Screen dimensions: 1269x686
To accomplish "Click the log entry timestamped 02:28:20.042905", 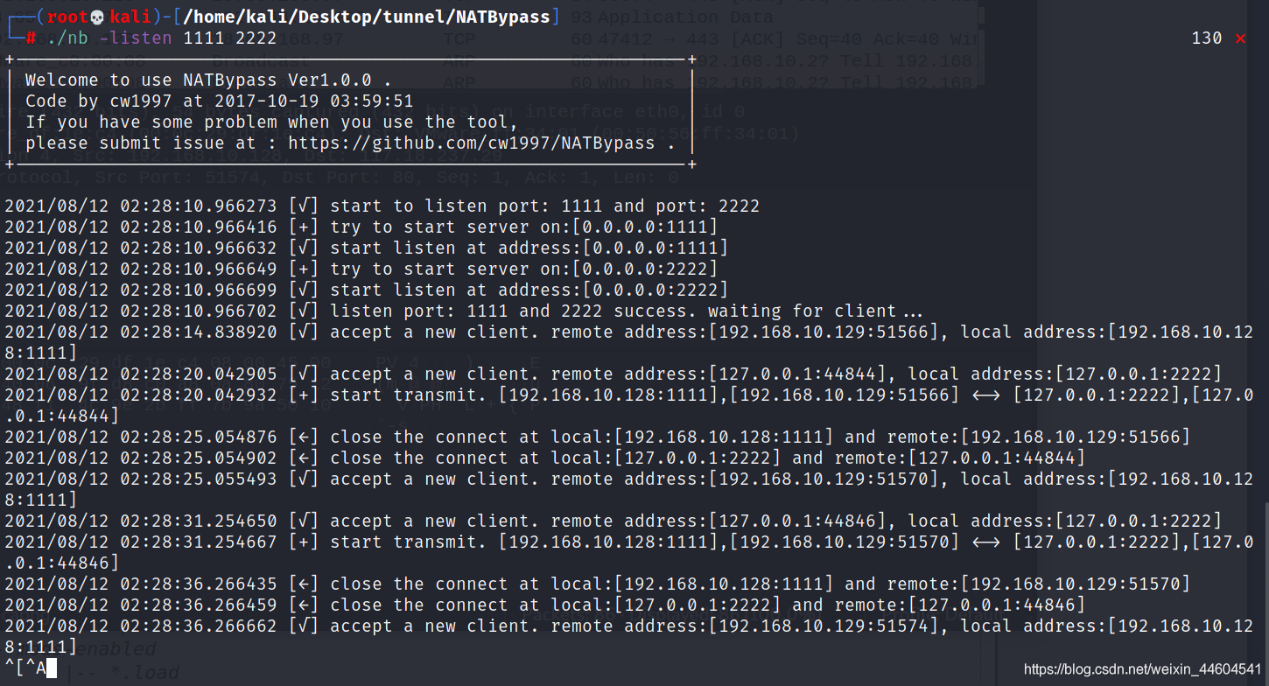I will pyautogui.click(x=613, y=374).
